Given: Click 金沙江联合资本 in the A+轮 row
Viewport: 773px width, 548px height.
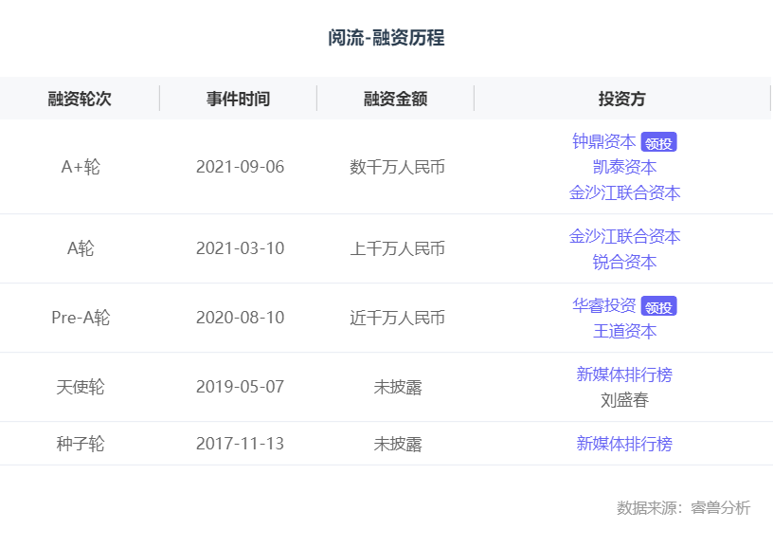Looking at the screenshot, I should [624, 192].
